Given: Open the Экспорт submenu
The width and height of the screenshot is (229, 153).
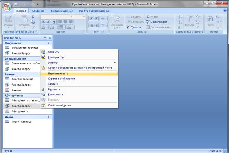Looking at the screenshot, I should pos(79,63).
